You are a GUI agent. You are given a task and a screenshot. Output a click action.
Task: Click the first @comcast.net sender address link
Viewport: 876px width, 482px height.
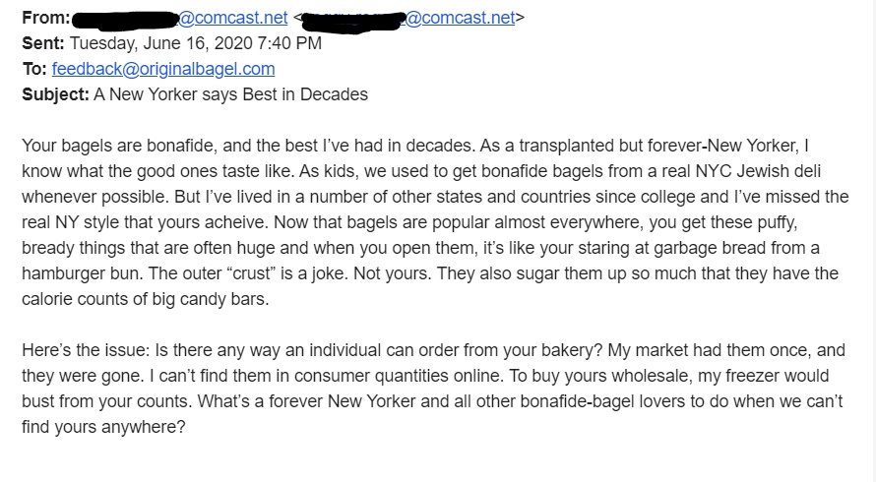coord(232,18)
